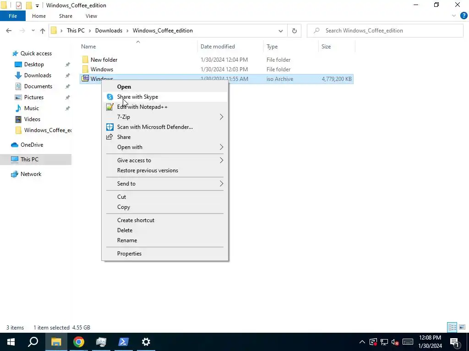Screen dimensions: 469x351
Task: Click the ISO archive file icon
Action: 86,79
